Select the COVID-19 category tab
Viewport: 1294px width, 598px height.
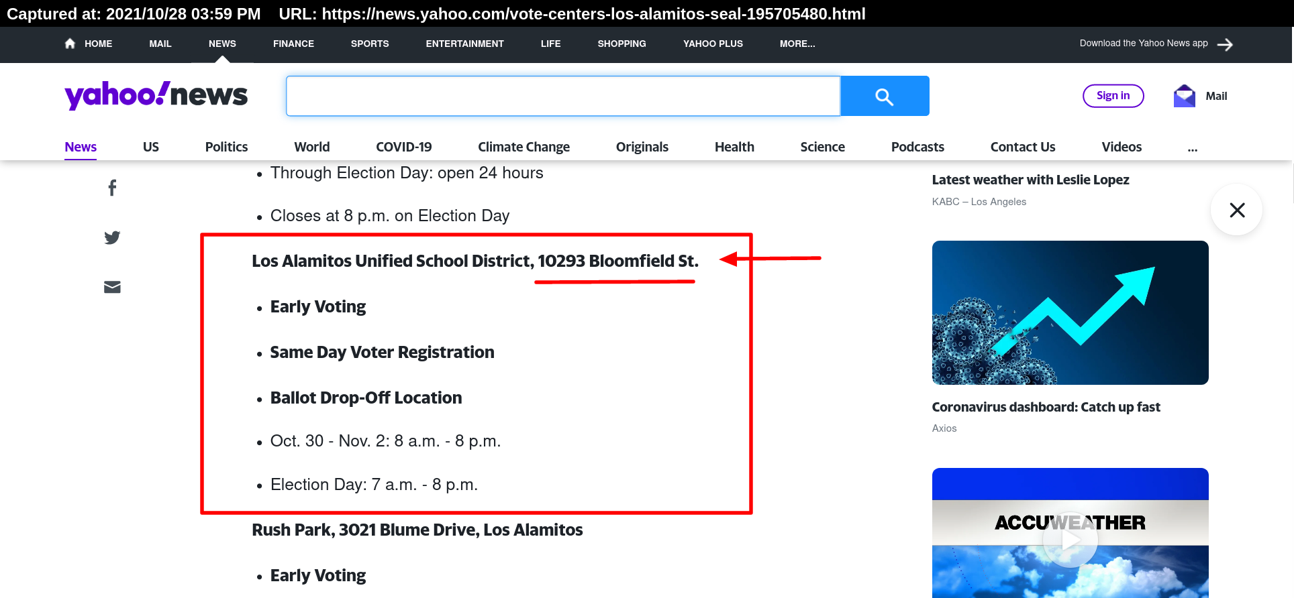tap(404, 147)
